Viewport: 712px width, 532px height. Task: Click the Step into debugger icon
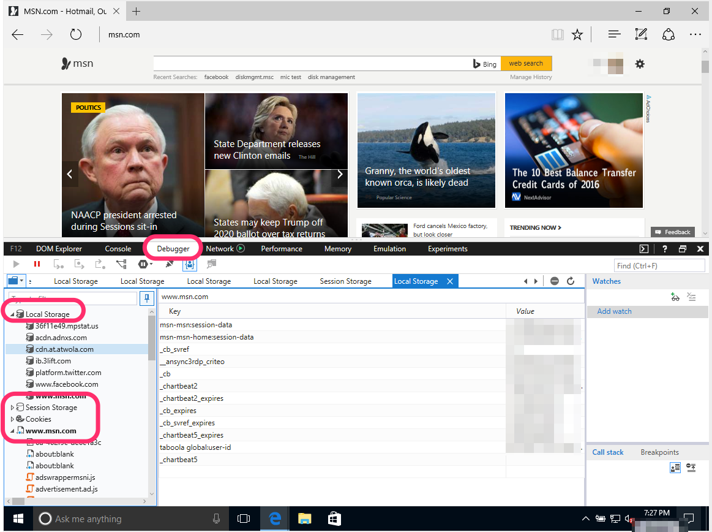pos(59,264)
